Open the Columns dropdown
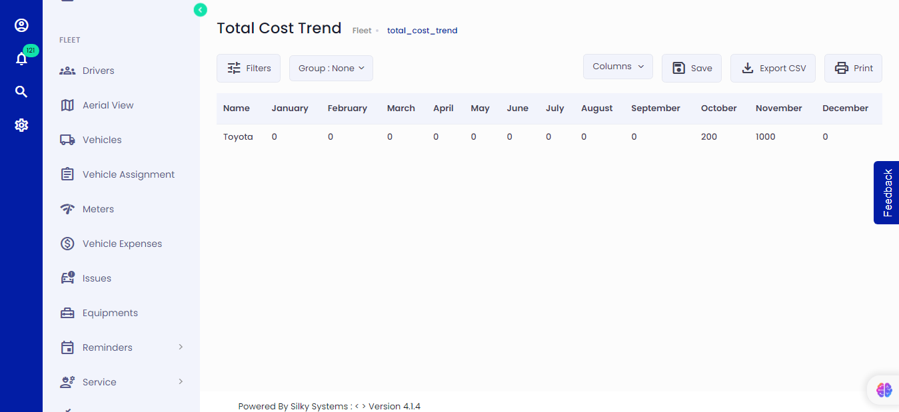The height and width of the screenshot is (412, 899). coord(618,67)
